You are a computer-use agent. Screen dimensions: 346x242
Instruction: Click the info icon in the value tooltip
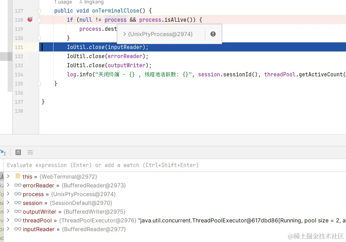pyautogui.click(x=213, y=34)
